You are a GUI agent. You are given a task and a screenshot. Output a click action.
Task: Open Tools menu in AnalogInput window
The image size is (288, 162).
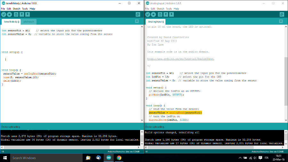pyautogui.click(x=169, y=9)
